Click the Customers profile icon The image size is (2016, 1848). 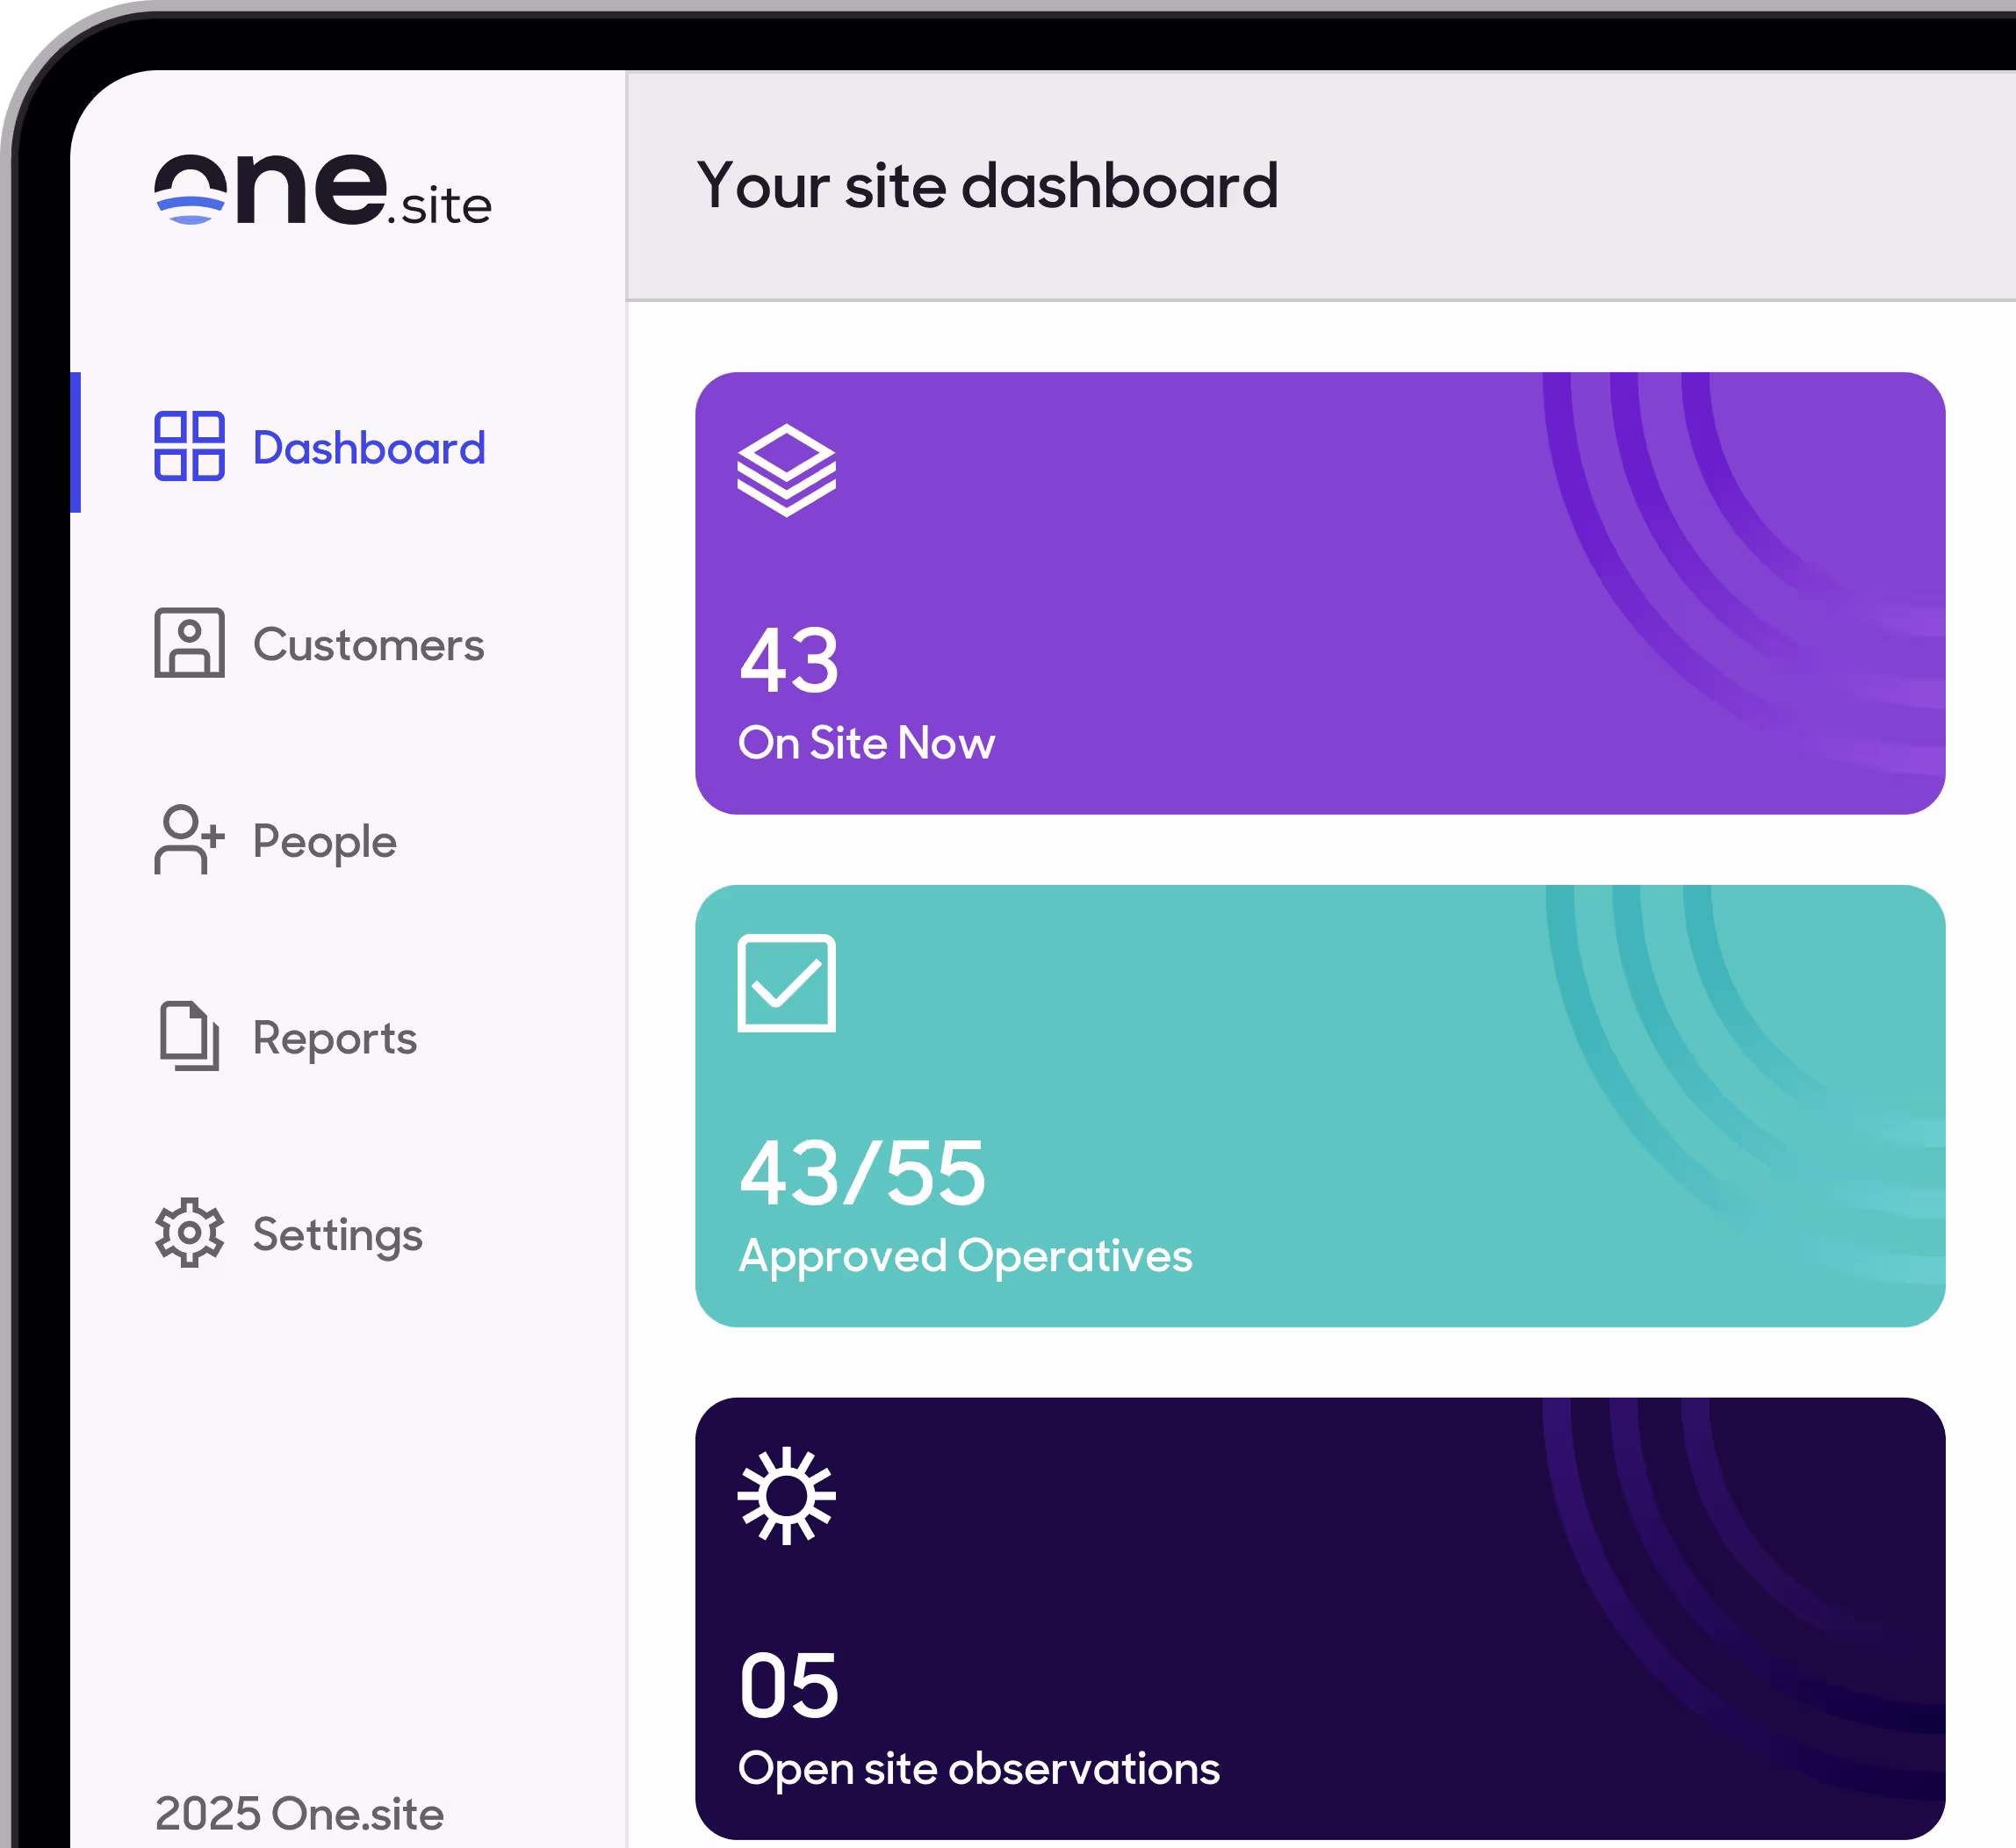pos(189,643)
